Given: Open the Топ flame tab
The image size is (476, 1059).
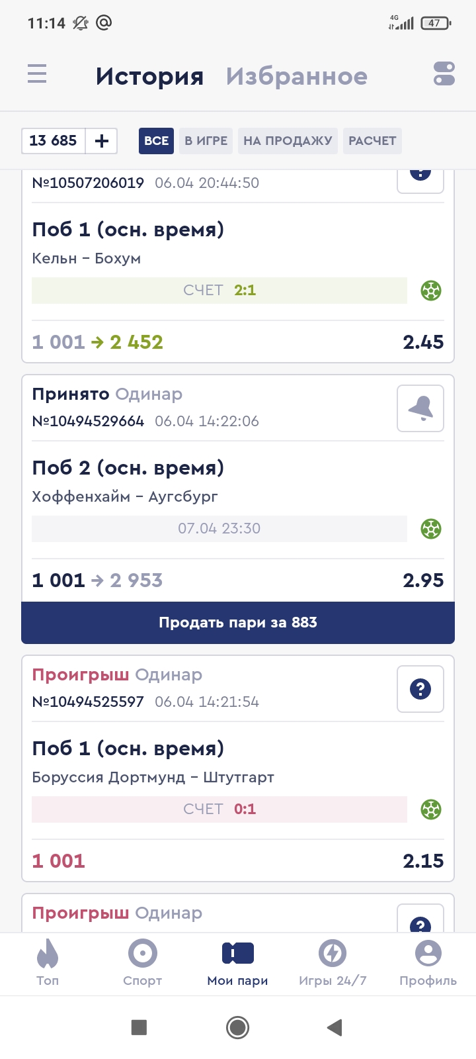Looking at the screenshot, I should [48, 963].
